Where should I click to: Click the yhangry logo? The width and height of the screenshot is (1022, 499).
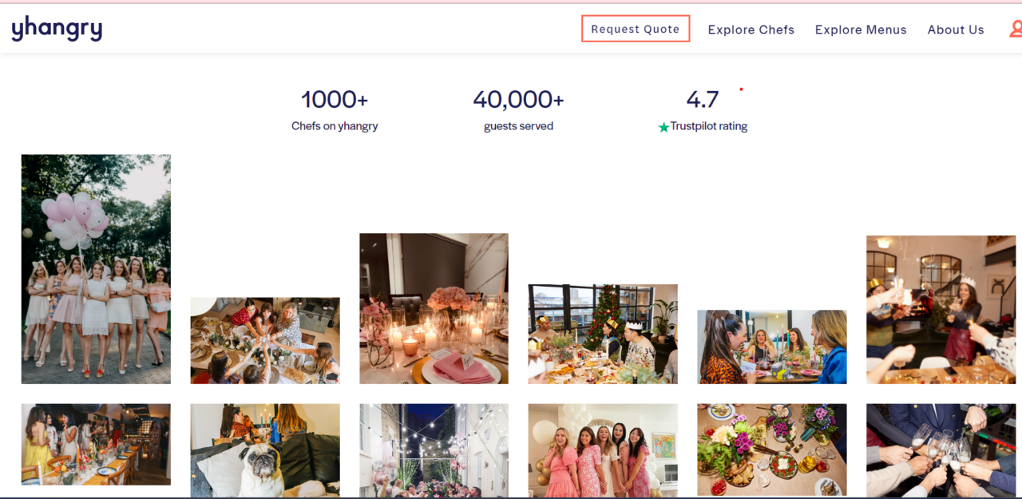coord(57,29)
